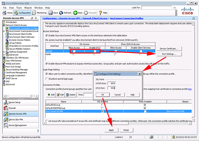The width and height of the screenshot is (199, 141).
Task: Go Back with the green arrow icon
Action: tap(75, 13)
